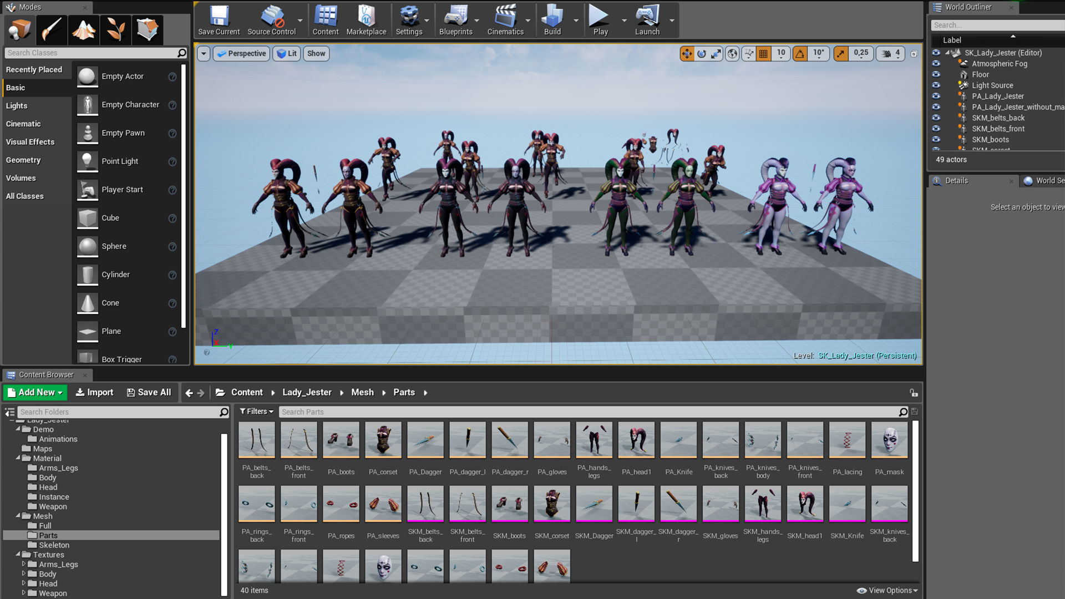Switch to the Lights category
The width and height of the screenshot is (1065, 599).
(17, 105)
